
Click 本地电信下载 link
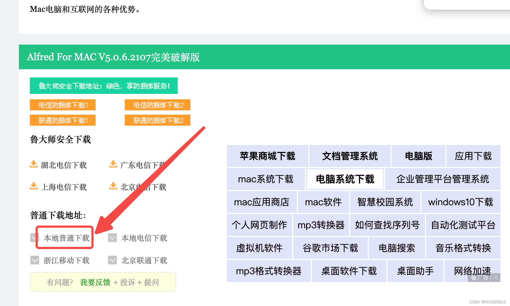144,238
